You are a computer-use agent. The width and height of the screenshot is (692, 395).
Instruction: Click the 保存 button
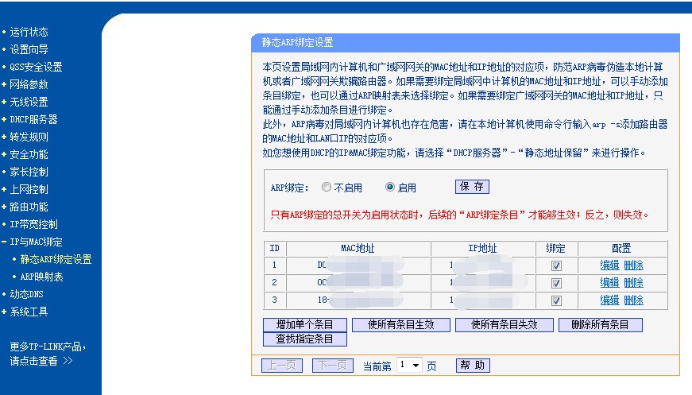point(472,187)
